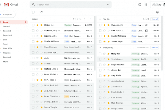Click the Ink 42 account logo
The width and height of the screenshot is (165, 110).
click(157, 5)
